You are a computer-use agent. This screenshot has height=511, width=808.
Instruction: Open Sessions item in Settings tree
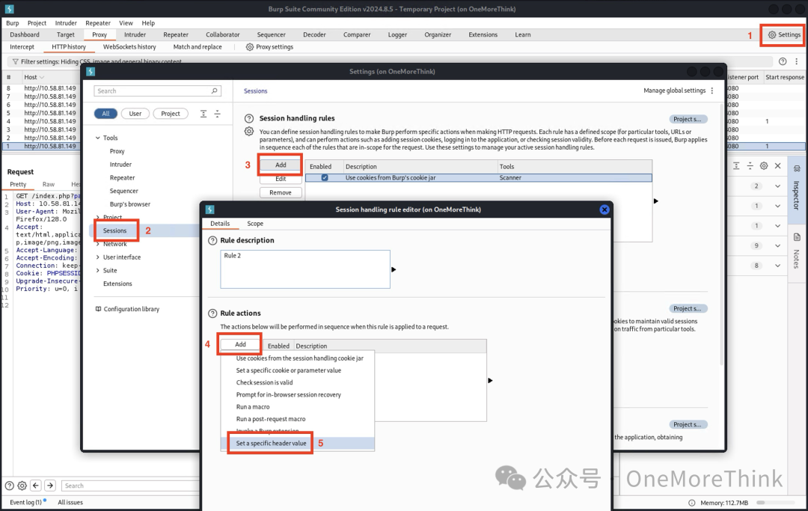(x=114, y=230)
